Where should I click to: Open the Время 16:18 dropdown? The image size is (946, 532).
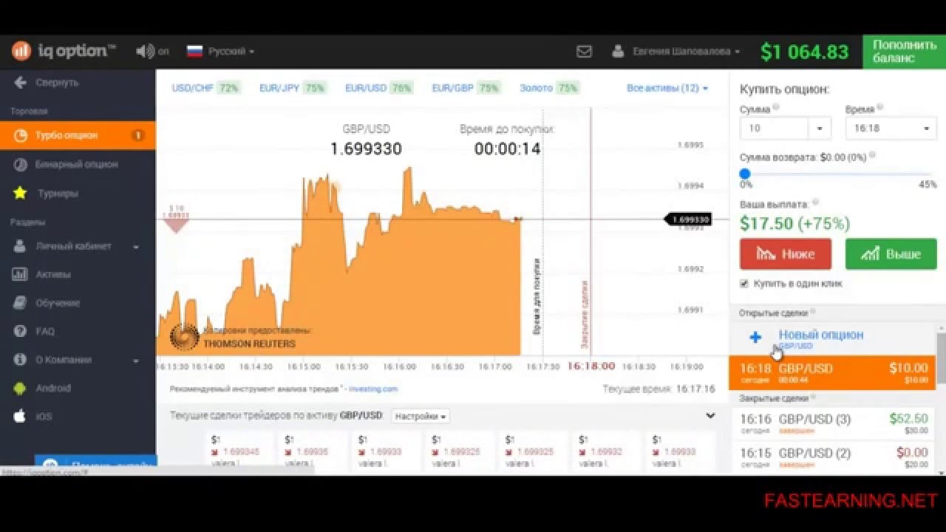[891, 128]
